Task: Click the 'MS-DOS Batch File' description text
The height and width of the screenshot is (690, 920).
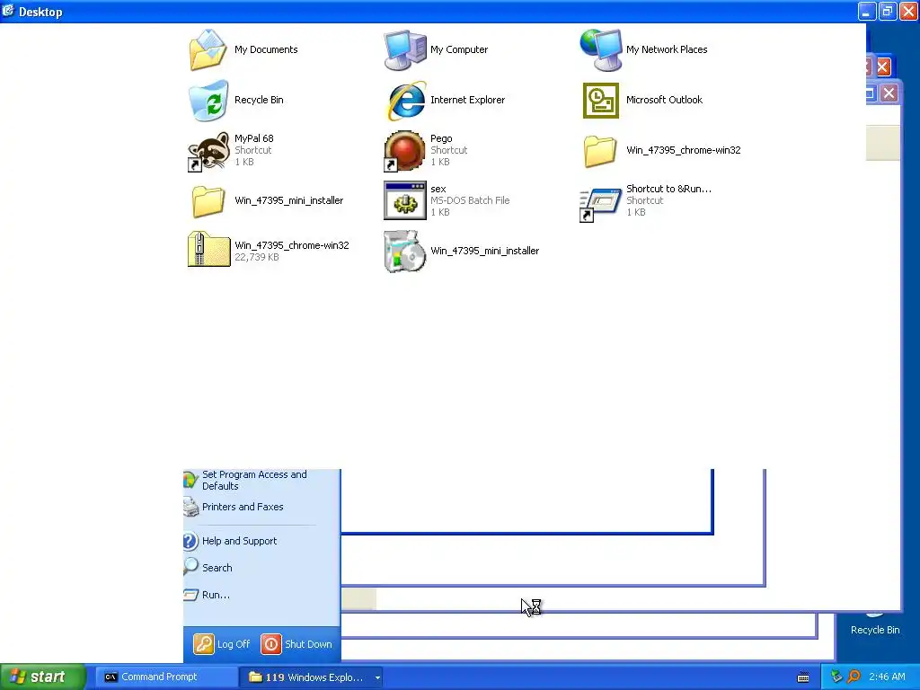Action: tap(470, 200)
